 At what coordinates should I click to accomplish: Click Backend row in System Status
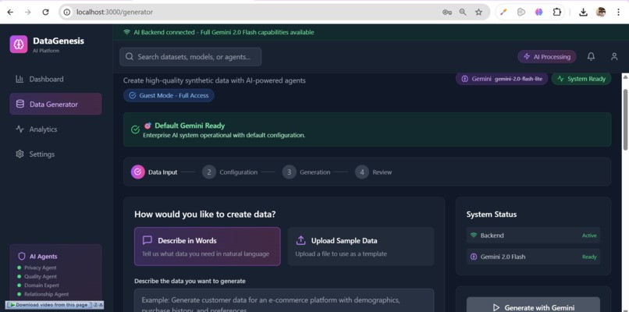(x=533, y=236)
